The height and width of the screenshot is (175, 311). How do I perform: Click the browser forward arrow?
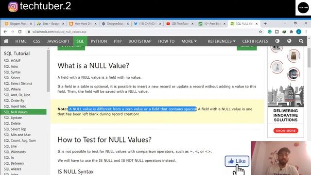[x=12, y=32]
